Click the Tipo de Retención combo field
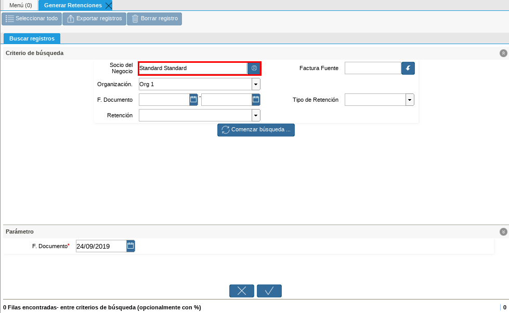The height and width of the screenshot is (313, 509). (x=375, y=100)
